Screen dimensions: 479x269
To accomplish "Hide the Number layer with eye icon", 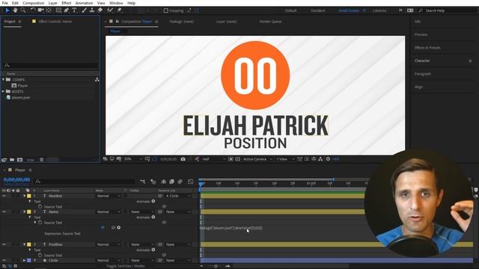I will (x=4, y=196).
